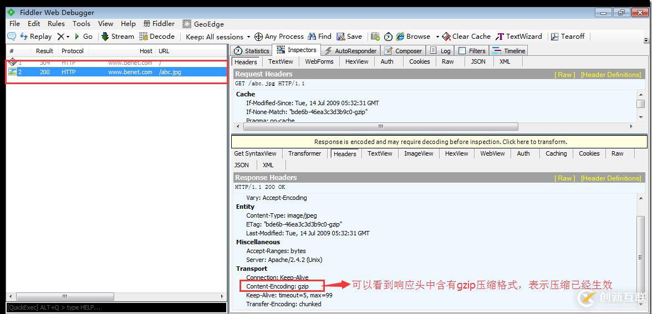Click the Server: Apache/2.4.2 (Unix) line
Image resolution: width=652 pixels, height=314 pixels.
[x=284, y=260]
